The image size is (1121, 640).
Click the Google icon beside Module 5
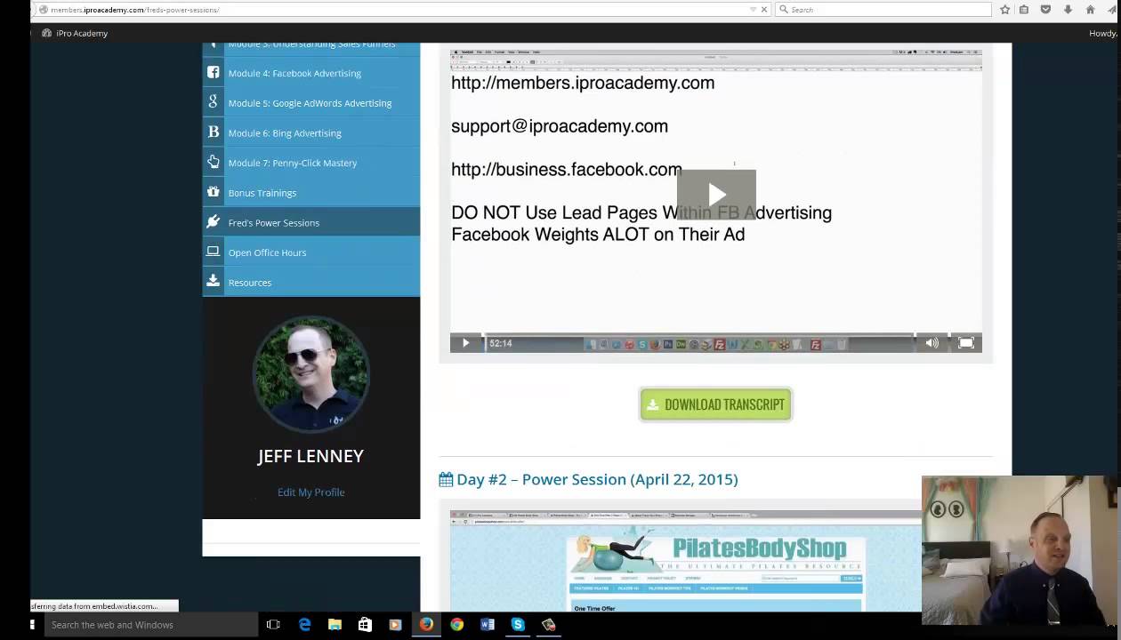[x=214, y=102]
